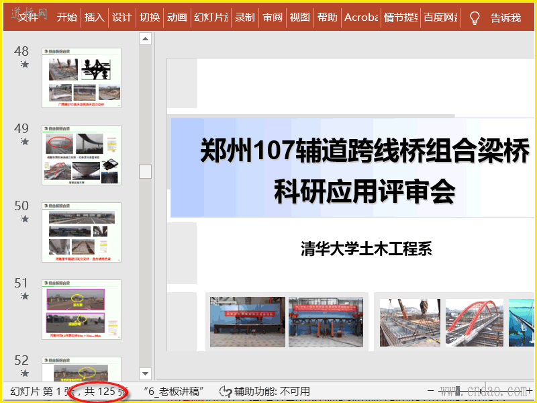Open the 切换 transitions tab
Image resolution: width=537 pixels, height=403 pixels.
pyautogui.click(x=150, y=17)
